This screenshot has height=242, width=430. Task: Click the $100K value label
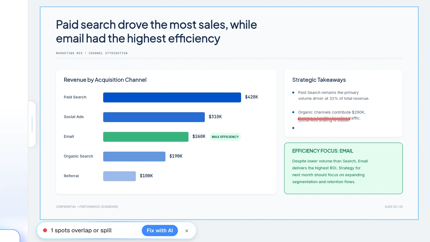click(146, 176)
